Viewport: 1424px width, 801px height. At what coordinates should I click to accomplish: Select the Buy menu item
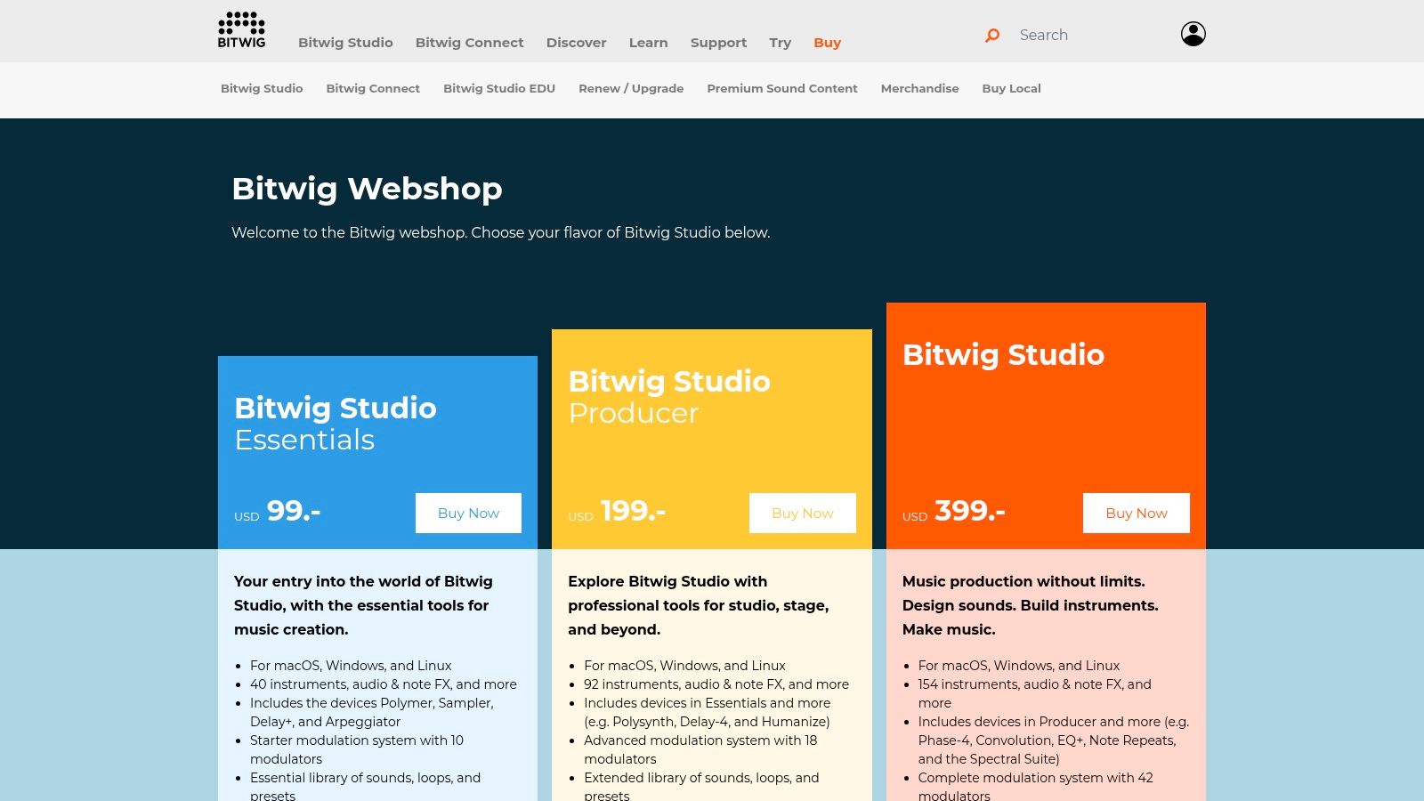(x=827, y=43)
